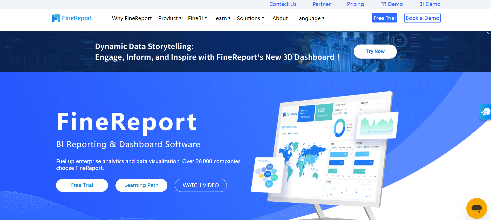
Task: Click the FineReport logo icon
Action: pyautogui.click(x=56, y=18)
